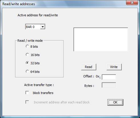Viewport: 140px width, 118px height.
Task: Focus the Offset 0x input field
Action: [109, 77]
